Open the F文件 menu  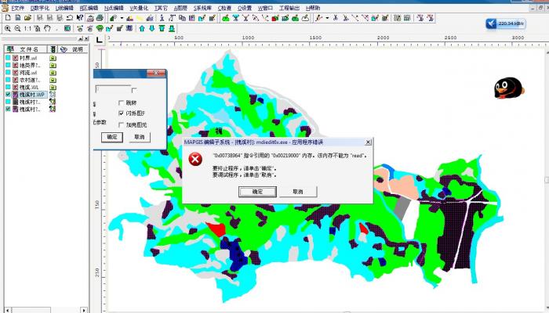(18, 8)
